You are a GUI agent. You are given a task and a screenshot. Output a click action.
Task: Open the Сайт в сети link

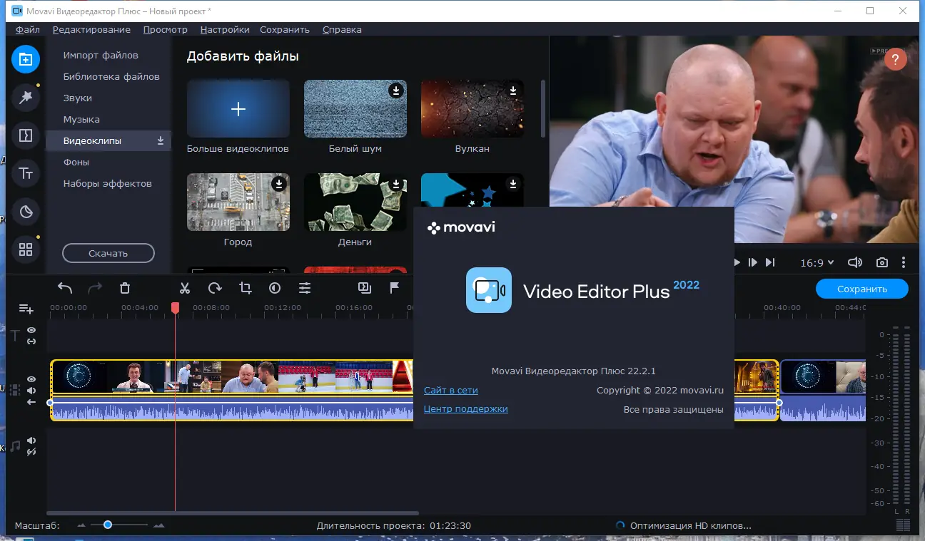pyautogui.click(x=451, y=390)
